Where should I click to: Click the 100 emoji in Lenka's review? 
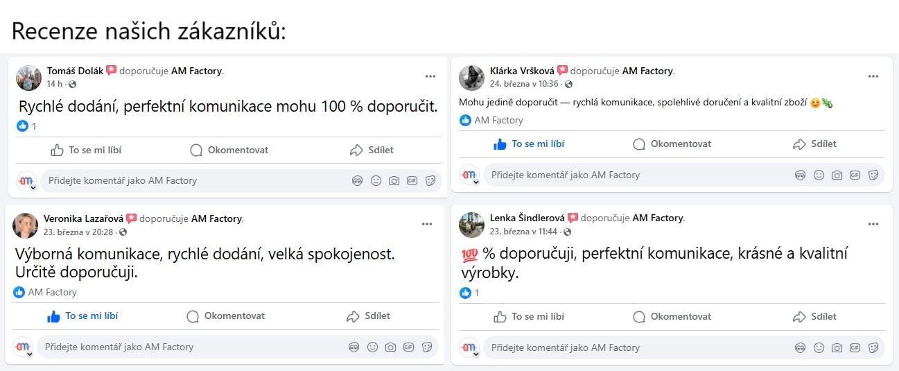[x=469, y=254]
